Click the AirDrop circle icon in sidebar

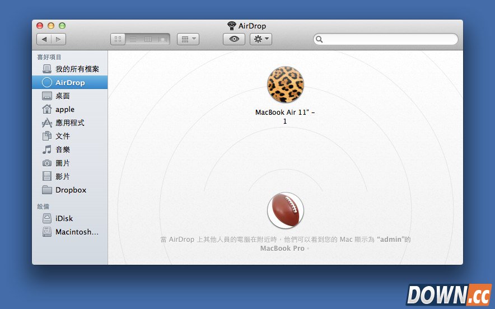point(46,82)
